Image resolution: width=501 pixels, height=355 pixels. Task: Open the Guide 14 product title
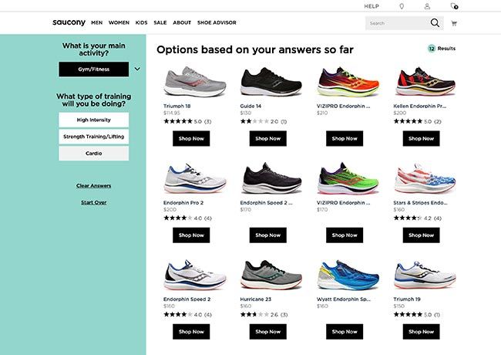tap(250, 106)
